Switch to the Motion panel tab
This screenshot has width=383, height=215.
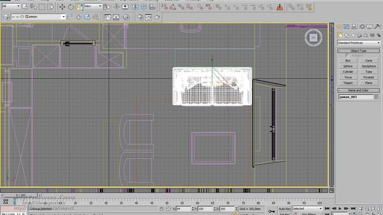[x=362, y=26]
